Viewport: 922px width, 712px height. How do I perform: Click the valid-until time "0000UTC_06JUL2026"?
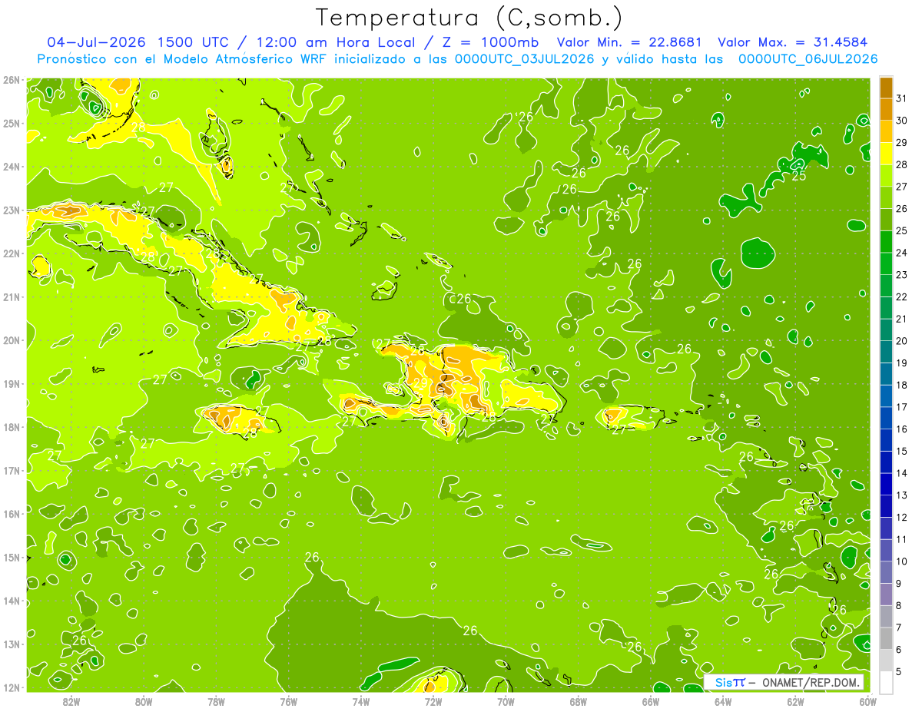click(x=808, y=58)
